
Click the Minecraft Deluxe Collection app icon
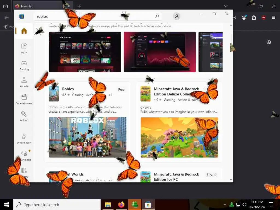145,94
